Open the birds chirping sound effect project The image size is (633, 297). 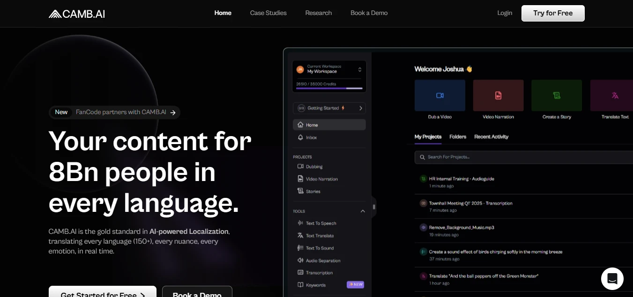click(496, 252)
